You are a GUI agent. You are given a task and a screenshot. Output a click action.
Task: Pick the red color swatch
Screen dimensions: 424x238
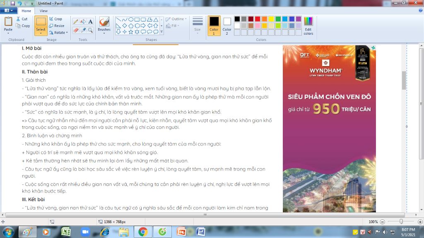[x=258, y=19]
